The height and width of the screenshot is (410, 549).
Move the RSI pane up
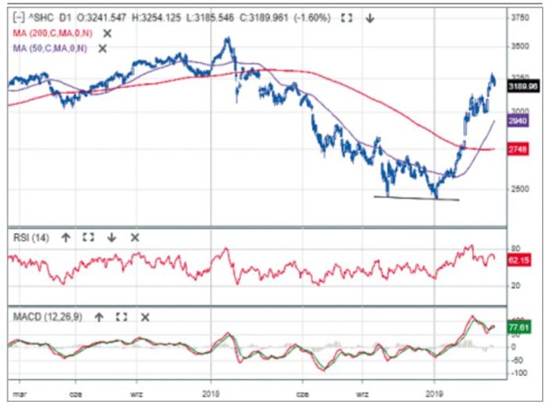(66, 237)
